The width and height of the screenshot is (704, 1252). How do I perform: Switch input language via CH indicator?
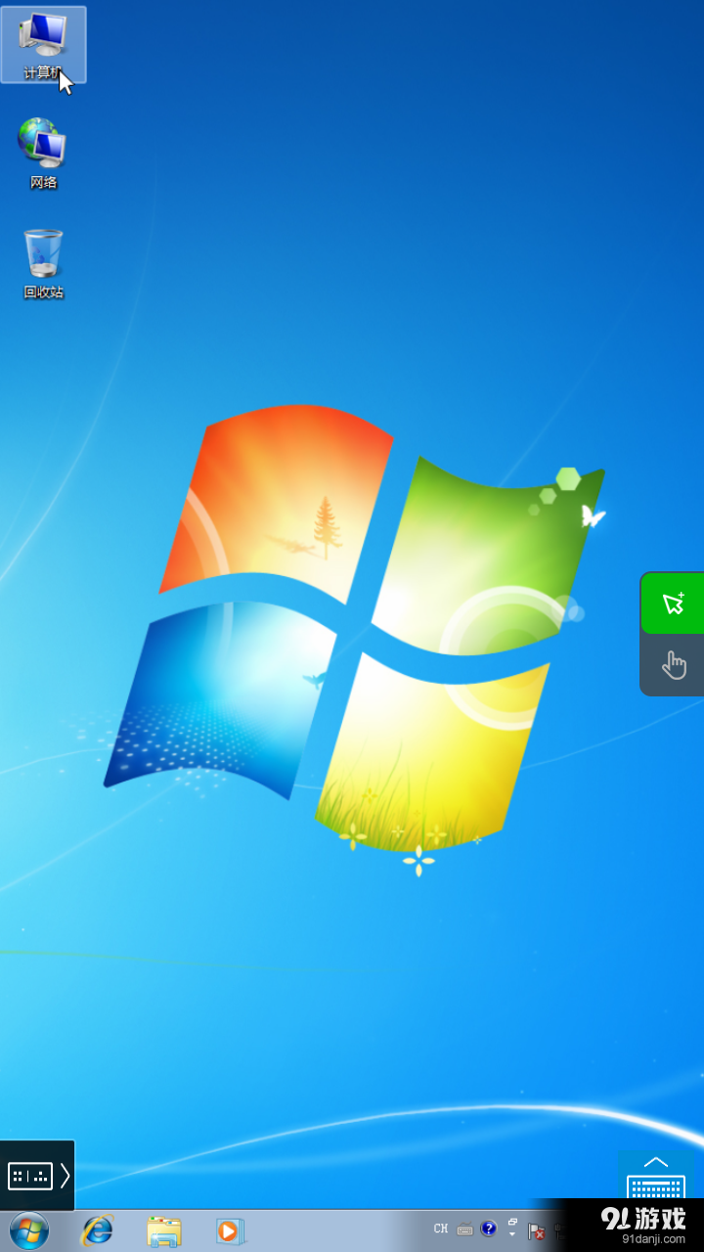[441, 1229]
